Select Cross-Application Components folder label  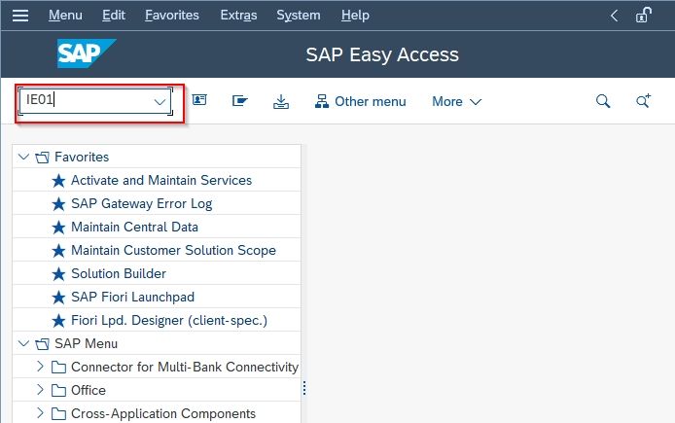point(163,413)
